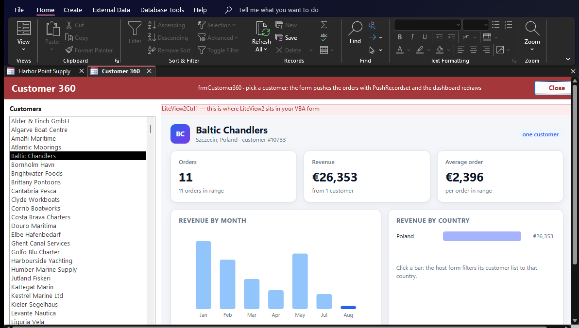Viewport: 579px width, 328px height.
Task: Toggle Italic formatting
Action: point(412,37)
